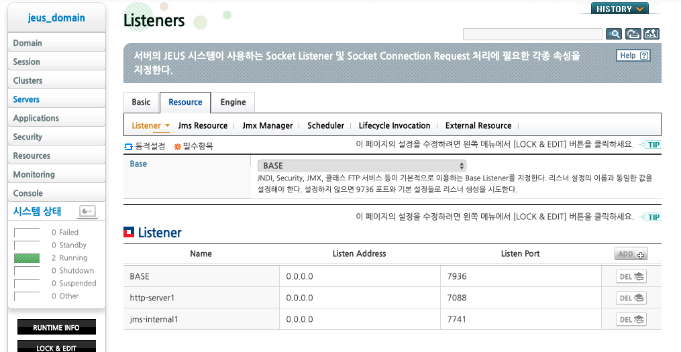Open Applications in the sidebar
This screenshot has width=681, height=352.
click(x=56, y=118)
